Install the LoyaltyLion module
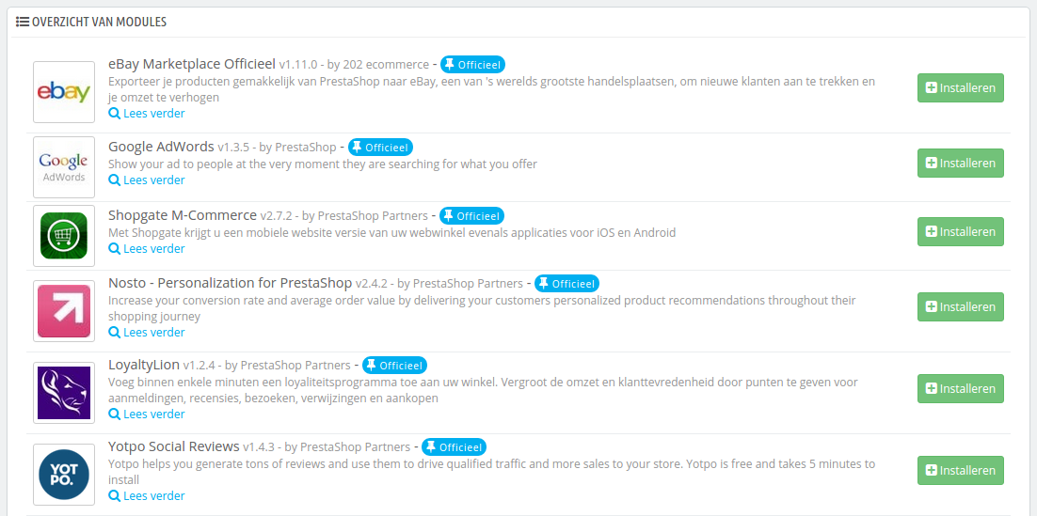 coord(960,389)
